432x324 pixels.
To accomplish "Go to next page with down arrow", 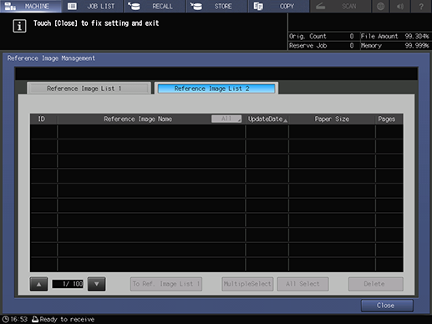I will tap(96, 284).
